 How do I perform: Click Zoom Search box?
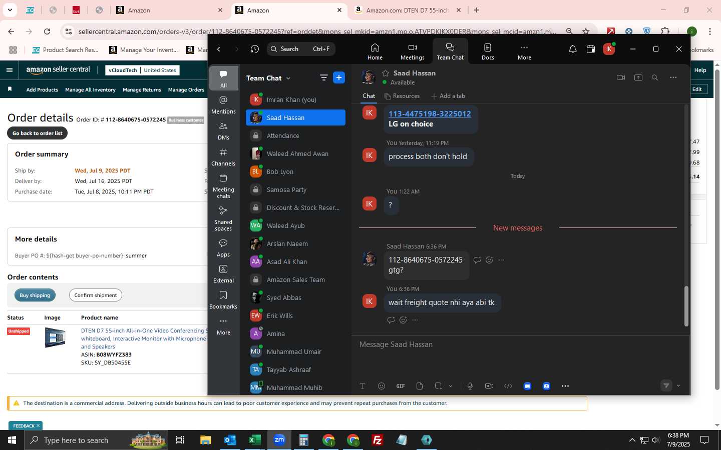301,49
